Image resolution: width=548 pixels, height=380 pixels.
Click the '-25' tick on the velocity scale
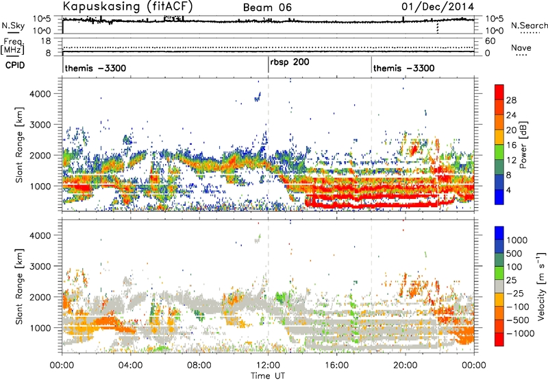[514, 294]
